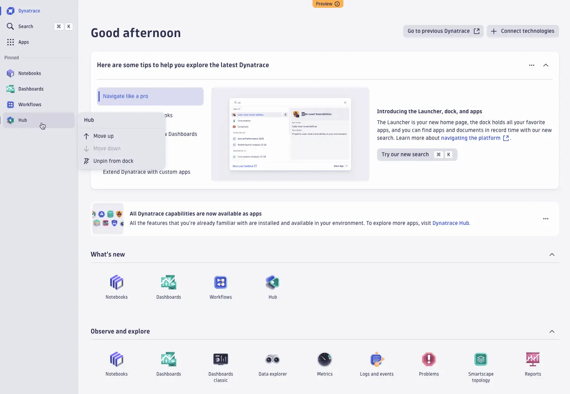Collapse the tips panel
This screenshot has height=394, width=570.
click(546, 65)
